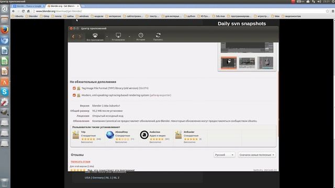Go forward in Software Center
Screen dimensions: 335x188
[80, 37]
